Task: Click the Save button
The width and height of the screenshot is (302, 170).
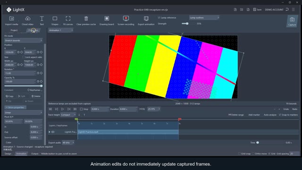Action: [257, 9]
